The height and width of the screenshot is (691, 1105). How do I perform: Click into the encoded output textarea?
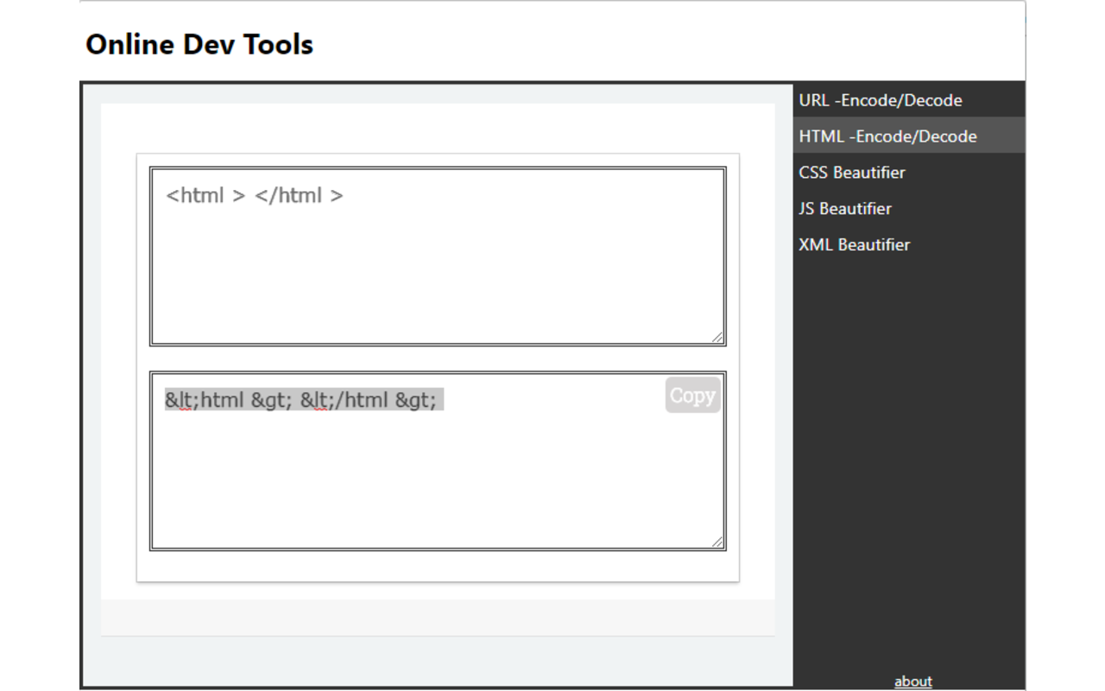click(x=438, y=461)
